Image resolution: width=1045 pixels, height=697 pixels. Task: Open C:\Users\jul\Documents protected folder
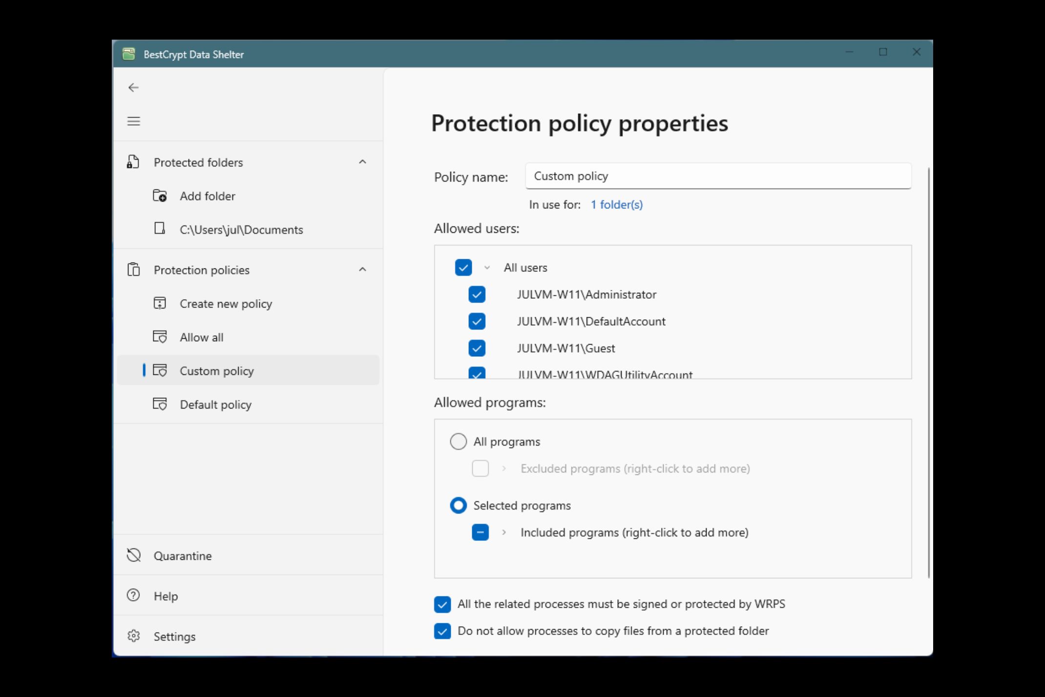pyautogui.click(x=248, y=229)
